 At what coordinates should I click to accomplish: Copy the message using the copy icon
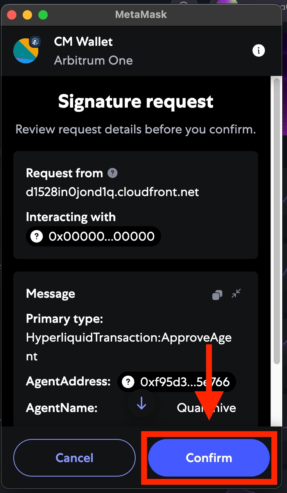(217, 295)
